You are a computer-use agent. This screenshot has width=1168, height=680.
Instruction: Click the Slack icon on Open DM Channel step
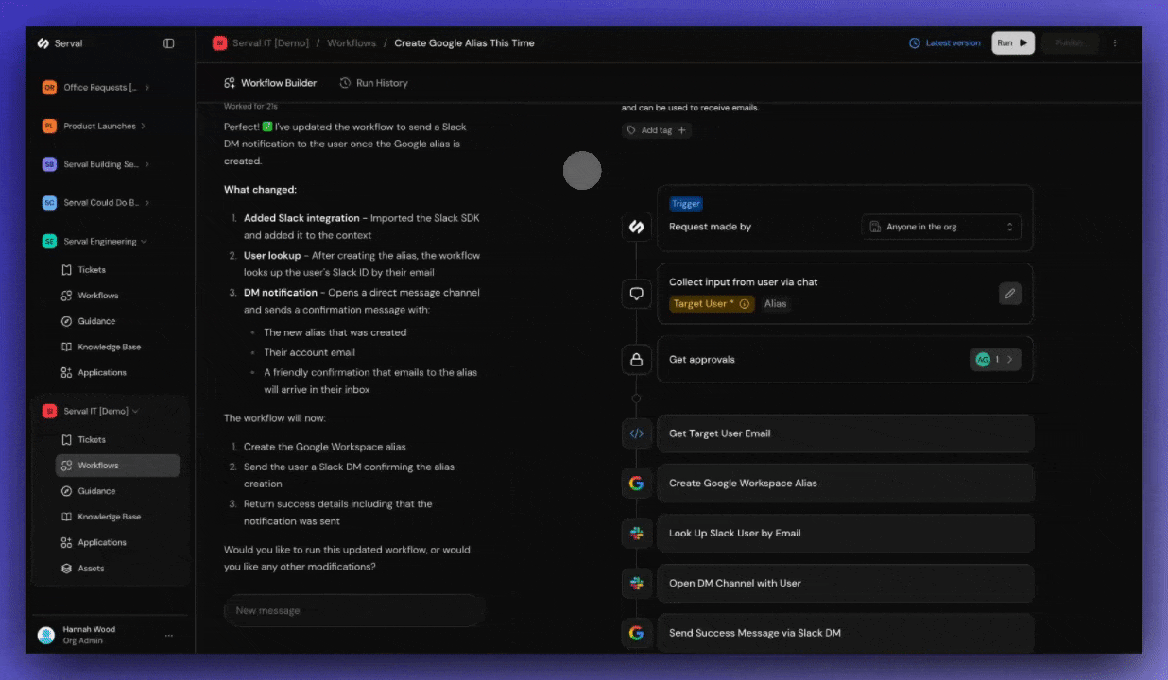point(636,583)
